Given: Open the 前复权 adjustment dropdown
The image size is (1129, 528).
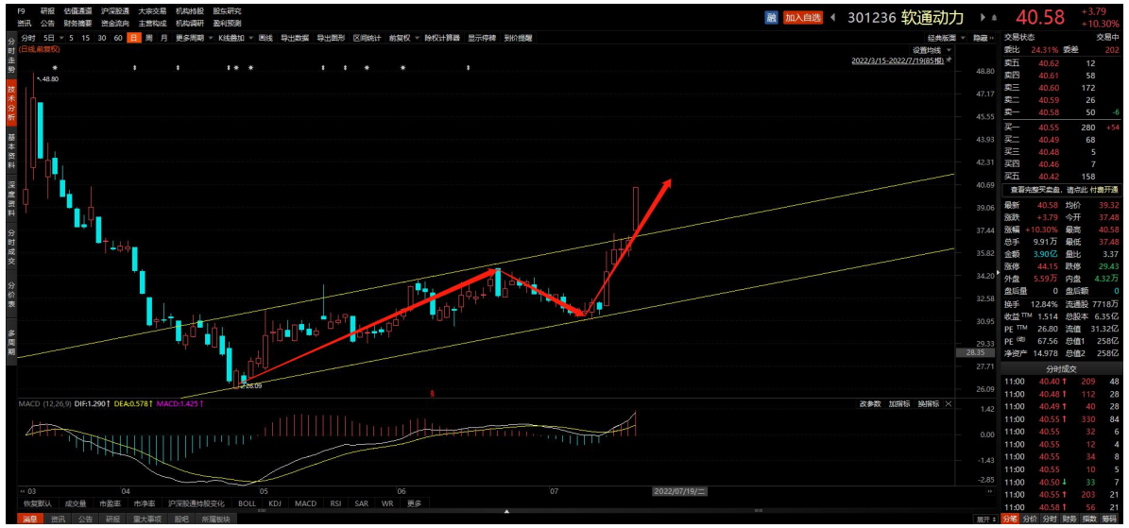Looking at the screenshot, I should (417, 38).
